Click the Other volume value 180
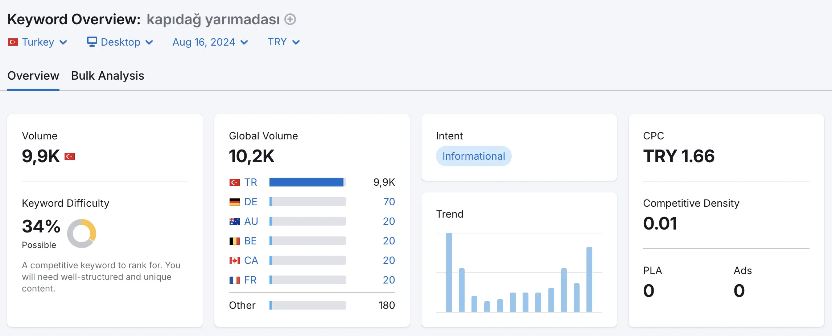832x336 pixels. tap(387, 305)
